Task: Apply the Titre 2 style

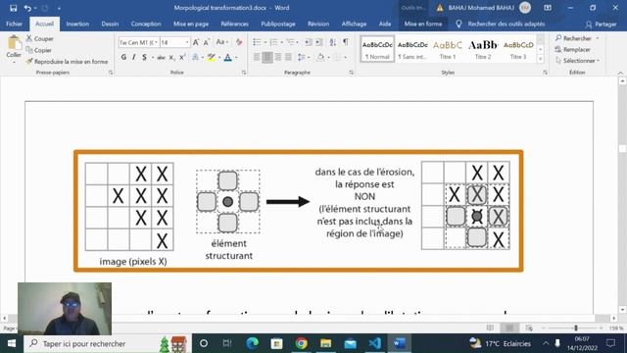Action: pyautogui.click(x=483, y=49)
